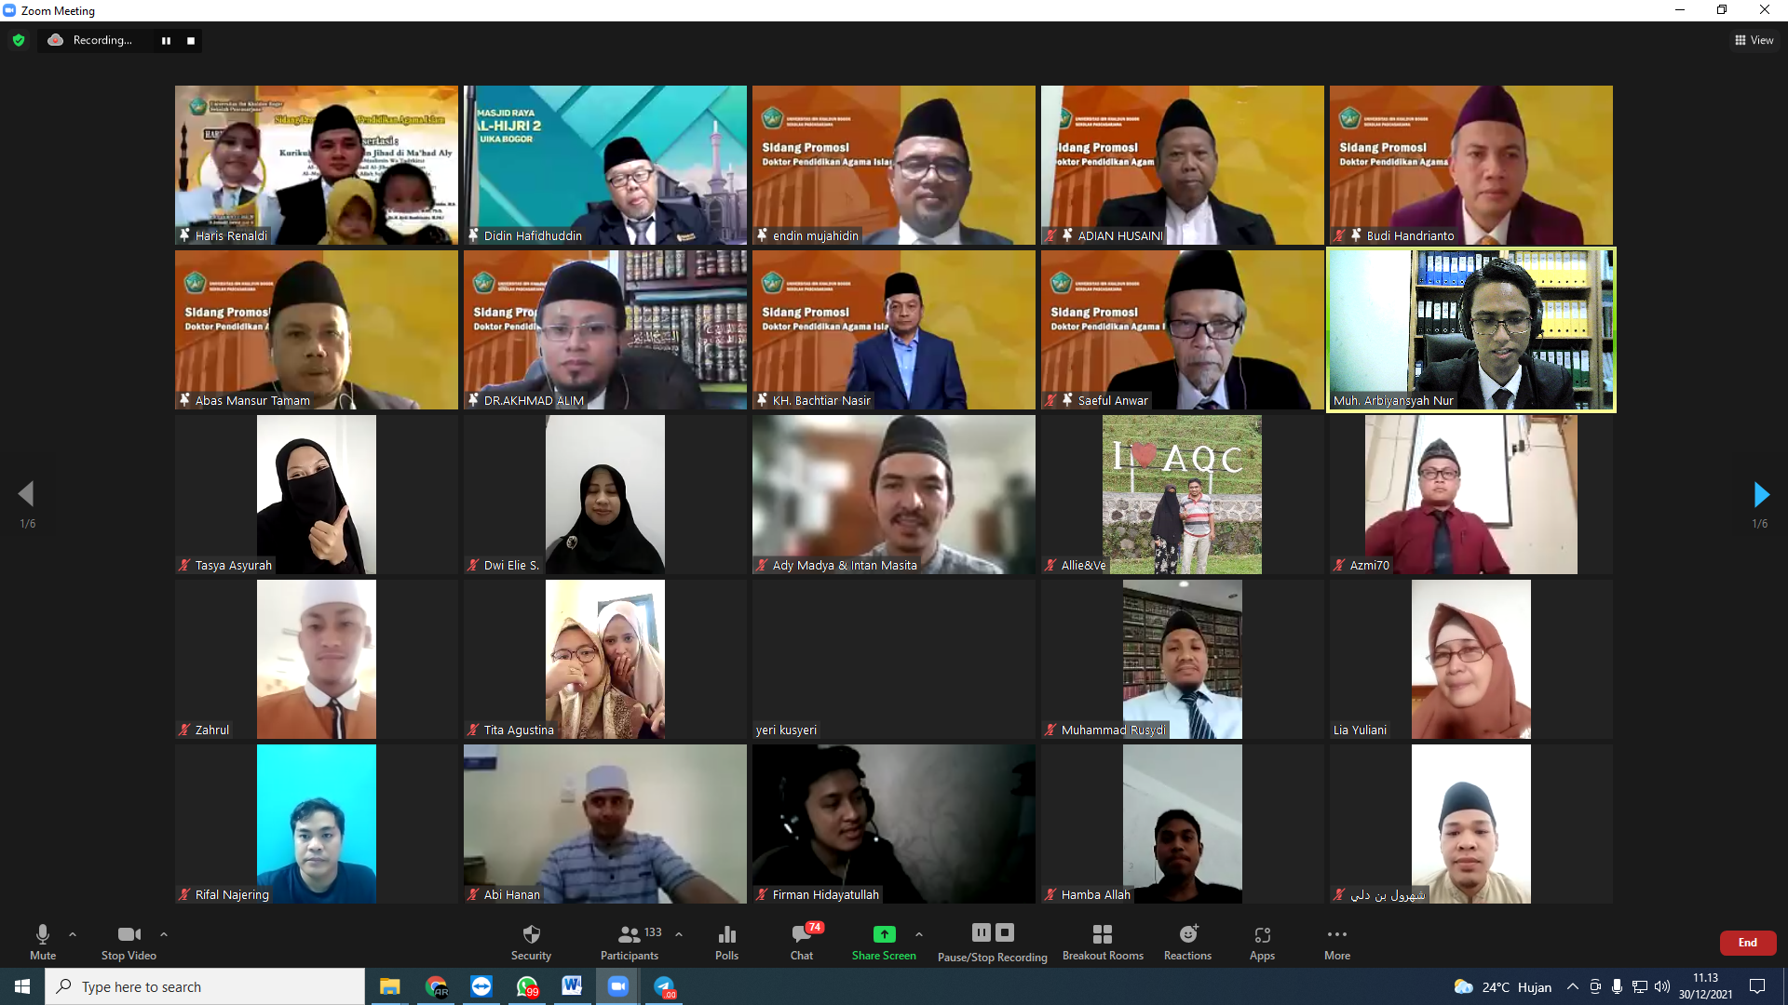
Task: Expand share options arrow beside Share Screen
Action: 919,934
